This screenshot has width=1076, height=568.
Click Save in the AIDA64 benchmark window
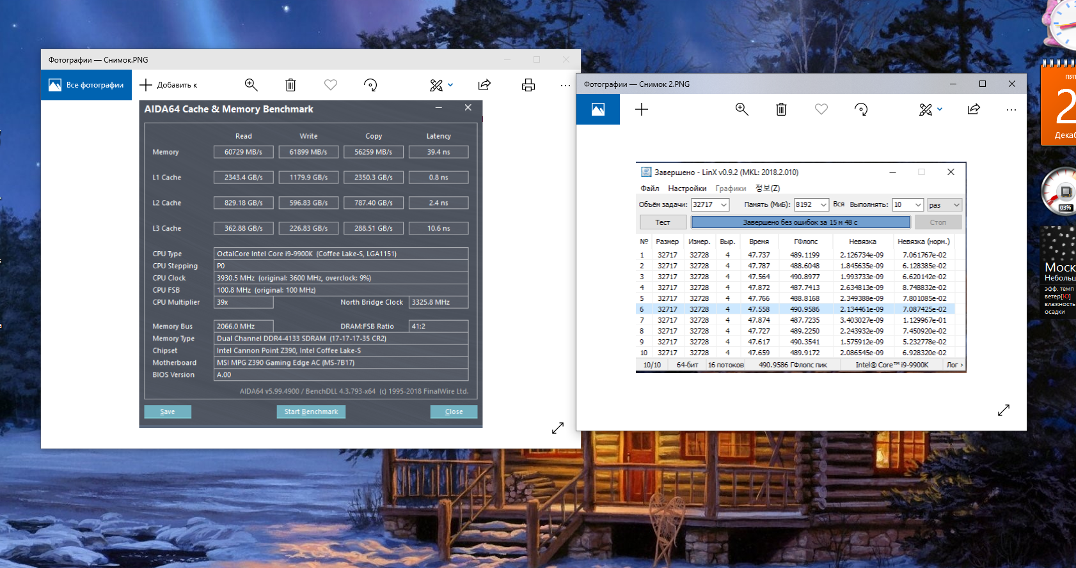point(168,411)
